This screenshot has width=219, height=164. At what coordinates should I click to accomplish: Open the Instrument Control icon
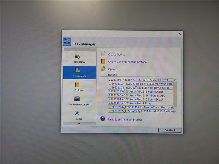pyautogui.click(x=77, y=99)
